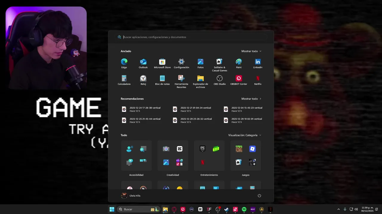This screenshot has width=382, height=214.
Task: Open the Calculadora app
Action: click(124, 80)
